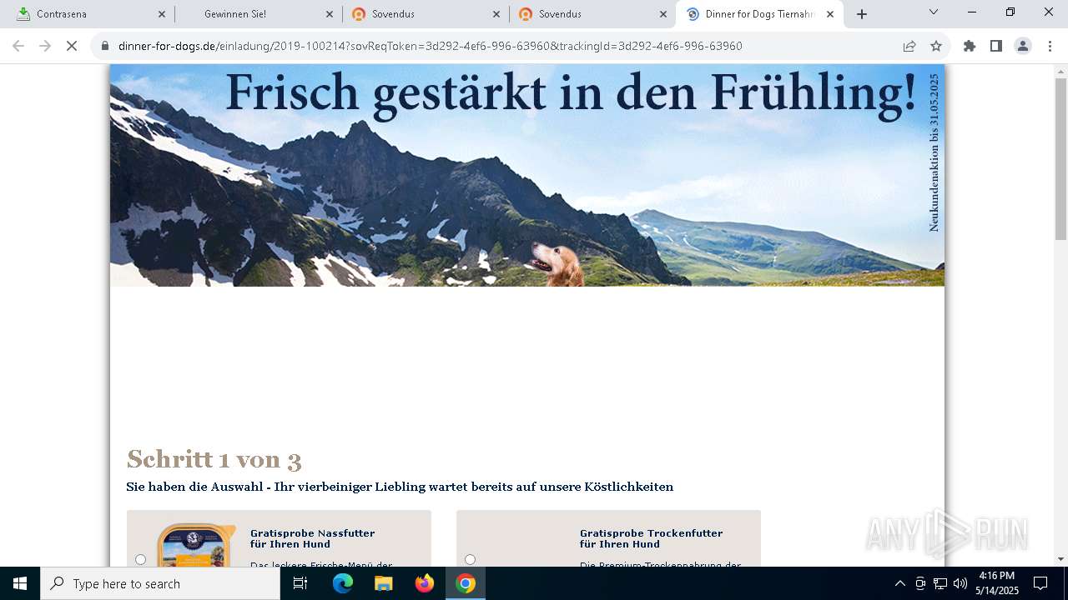Open the volume tray icon

(x=960, y=583)
